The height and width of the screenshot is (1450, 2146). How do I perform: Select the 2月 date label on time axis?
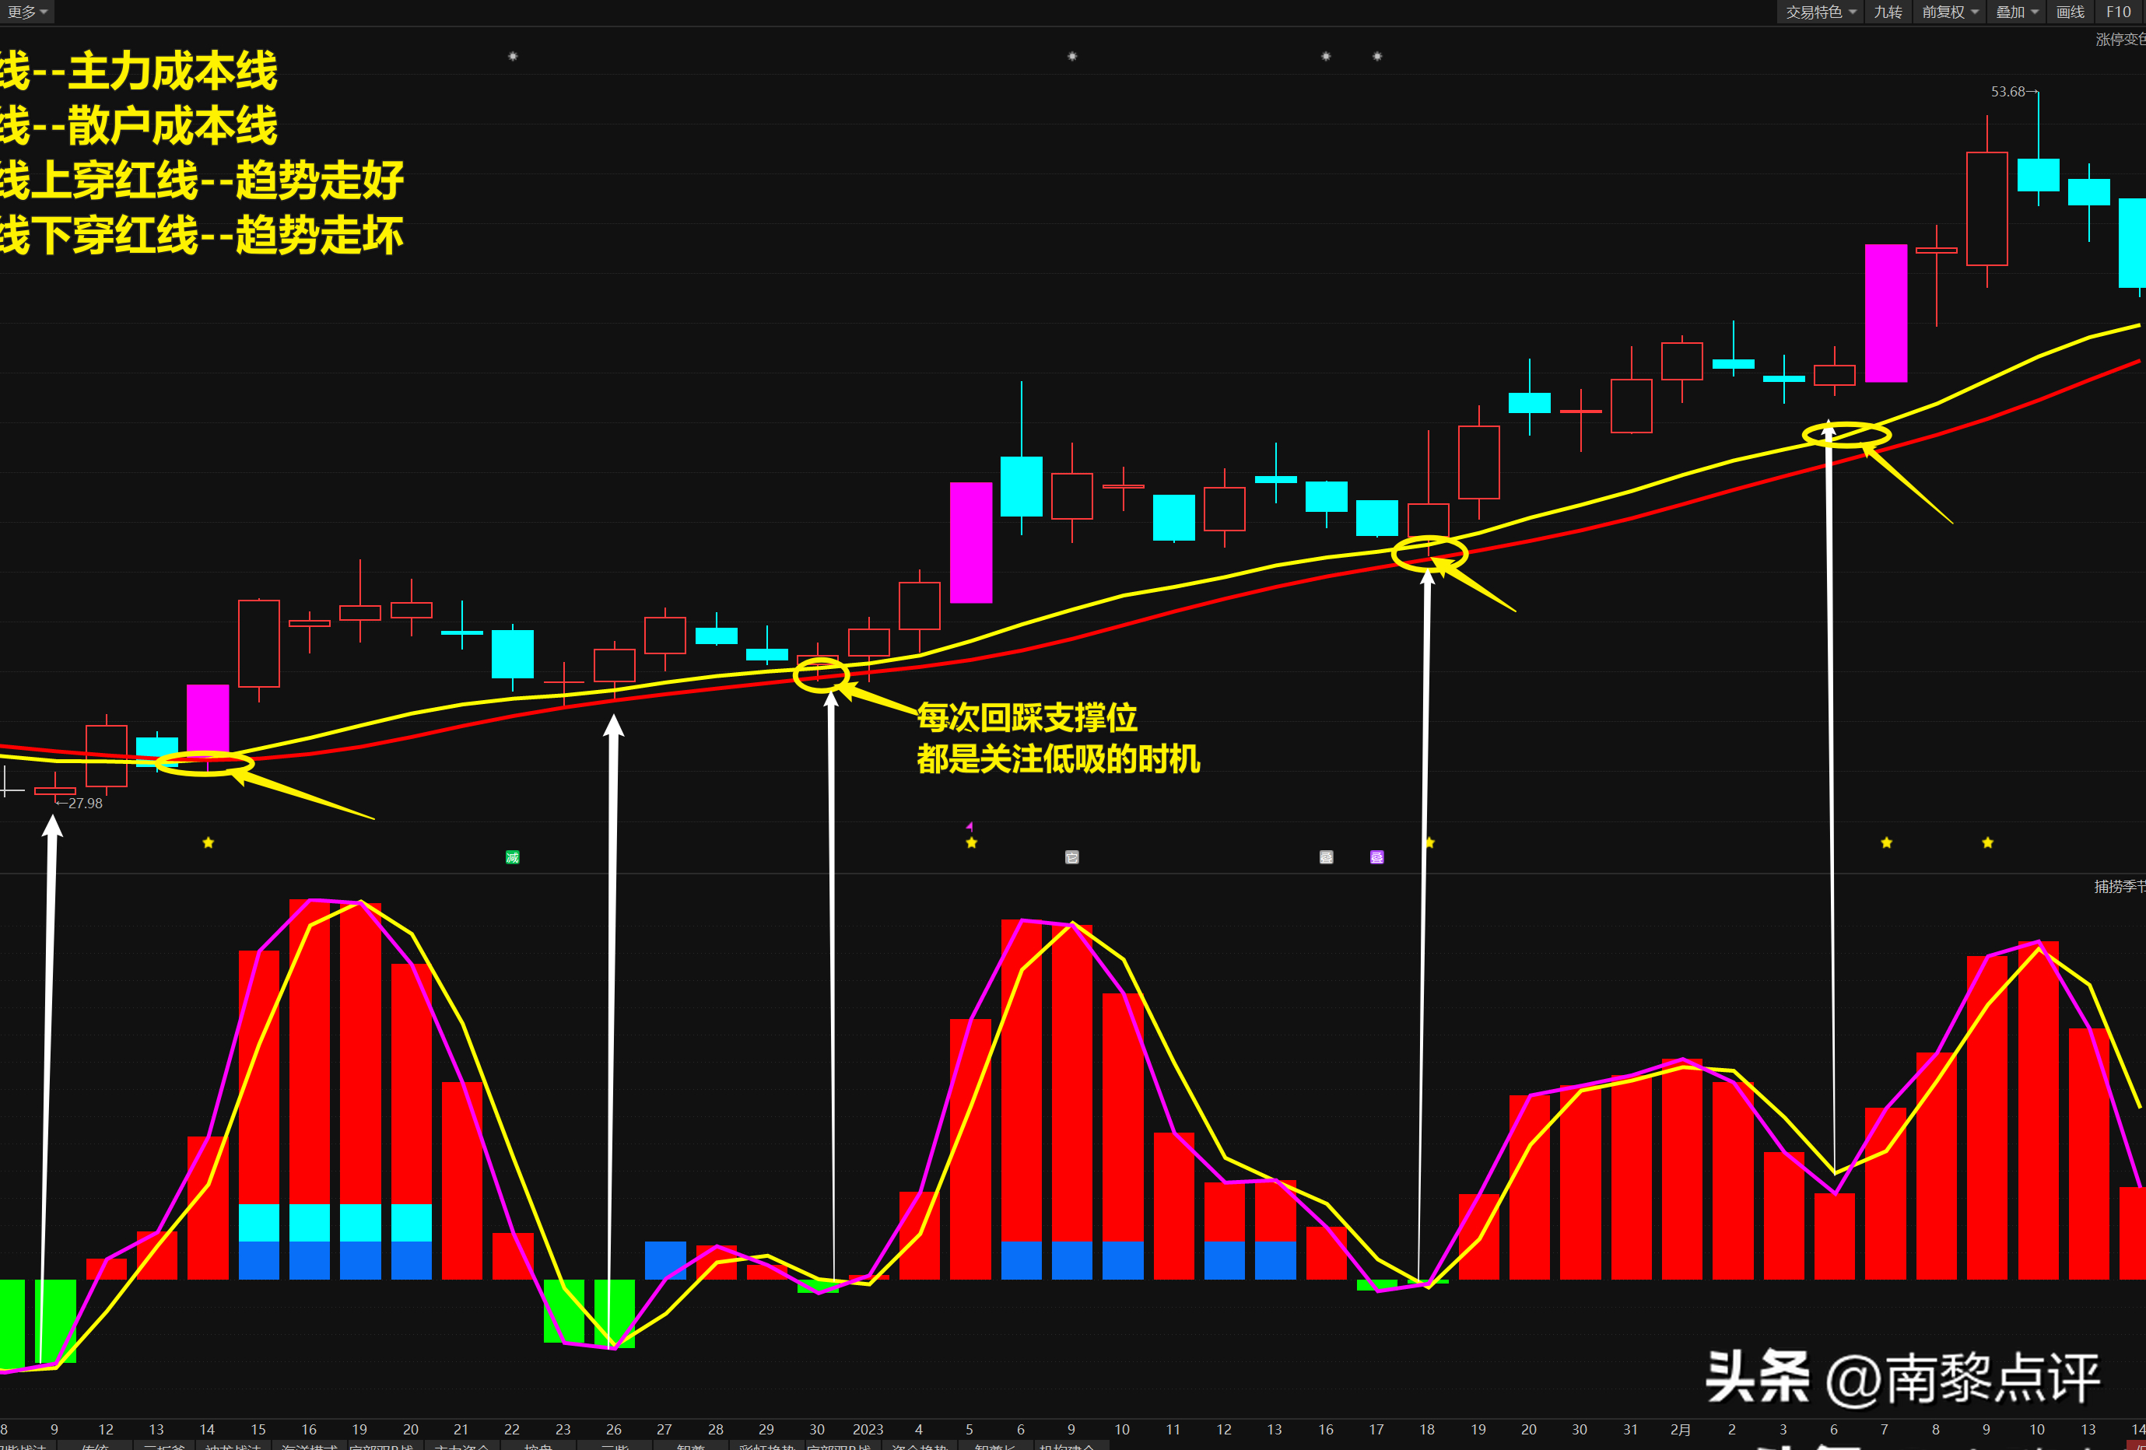1681,1429
